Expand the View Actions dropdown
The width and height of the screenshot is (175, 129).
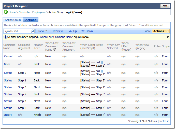pyautogui.click(x=161, y=31)
